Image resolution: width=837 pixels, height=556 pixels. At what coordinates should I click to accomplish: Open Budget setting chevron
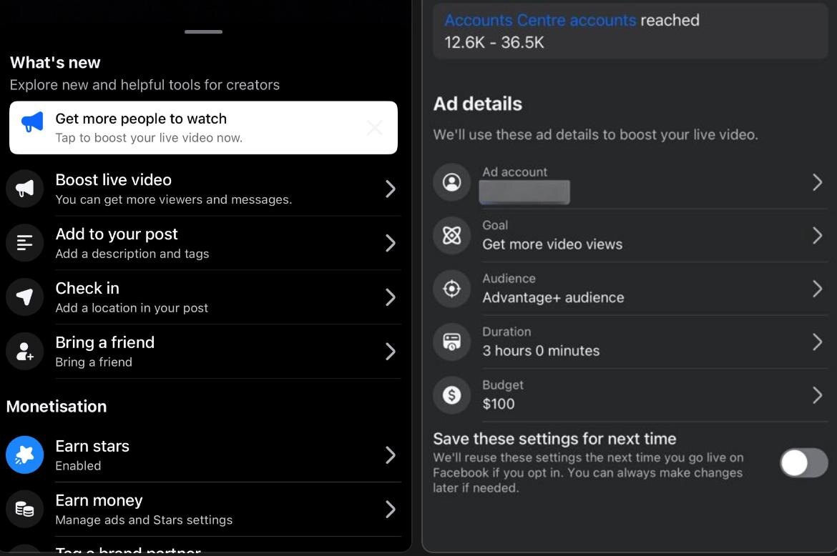(x=817, y=395)
